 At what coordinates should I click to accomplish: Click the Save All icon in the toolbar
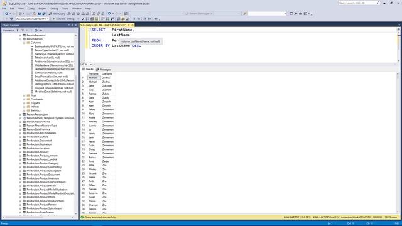coord(44,14)
